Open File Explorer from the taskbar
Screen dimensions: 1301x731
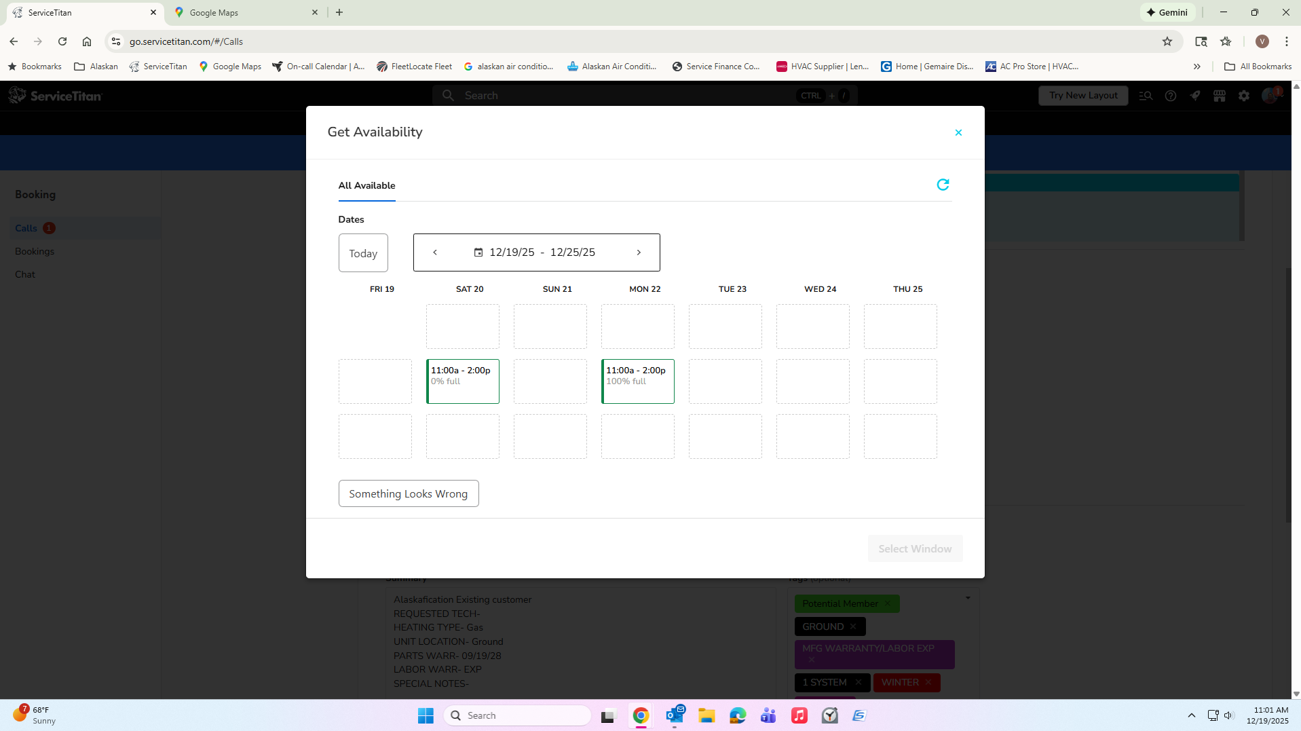pos(706,715)
